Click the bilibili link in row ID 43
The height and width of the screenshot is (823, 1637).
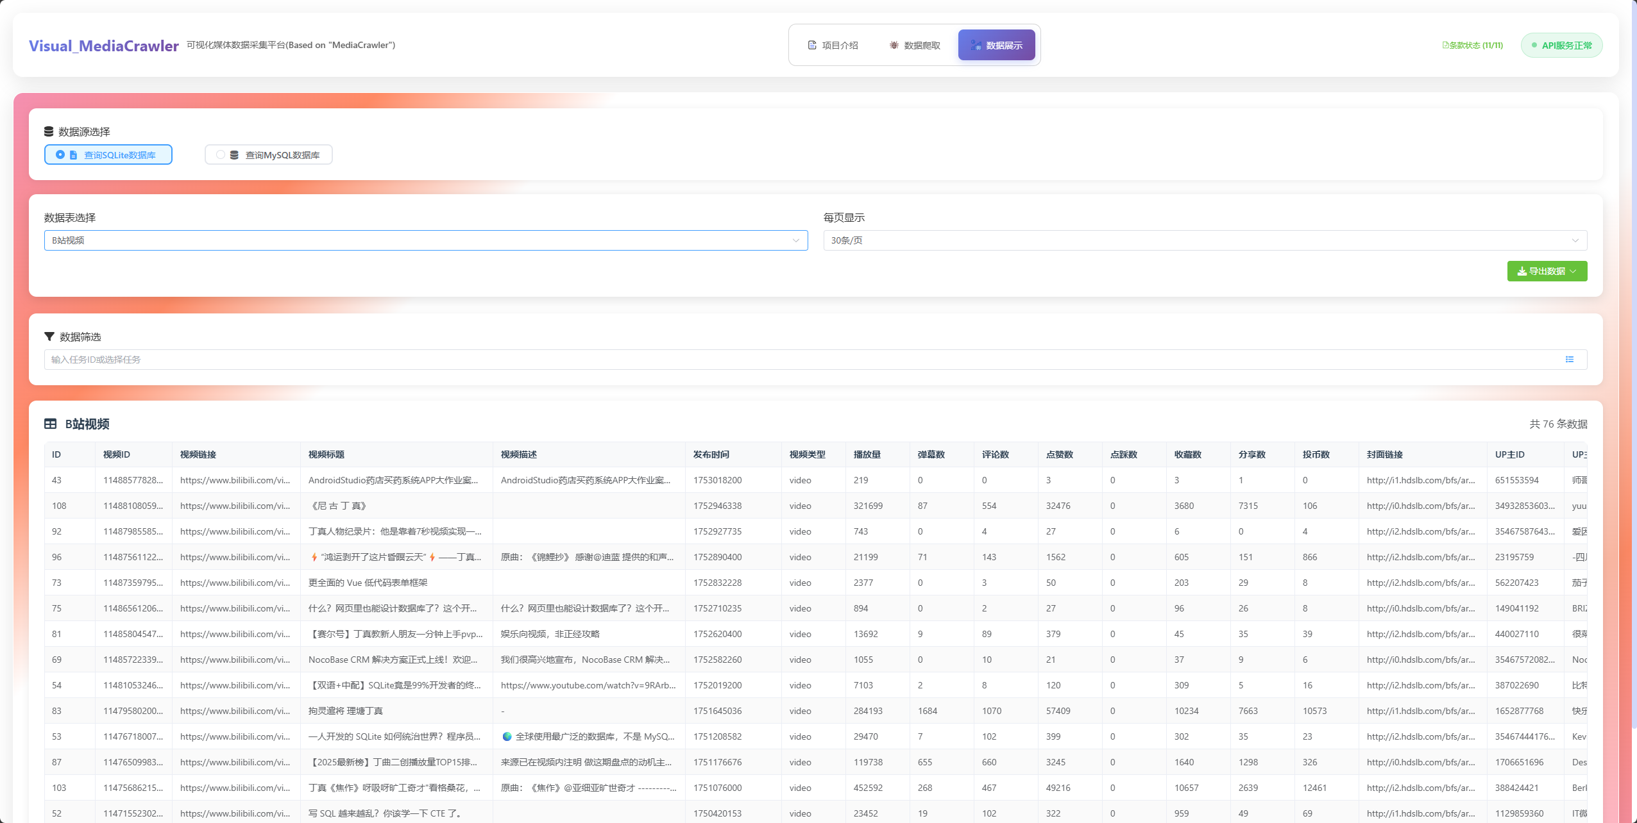coord(235,480)
